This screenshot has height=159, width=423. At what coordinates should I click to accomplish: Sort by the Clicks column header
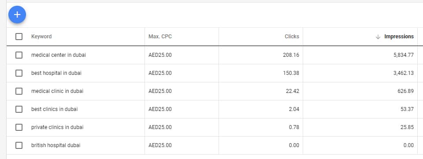[x=292, y=37]
